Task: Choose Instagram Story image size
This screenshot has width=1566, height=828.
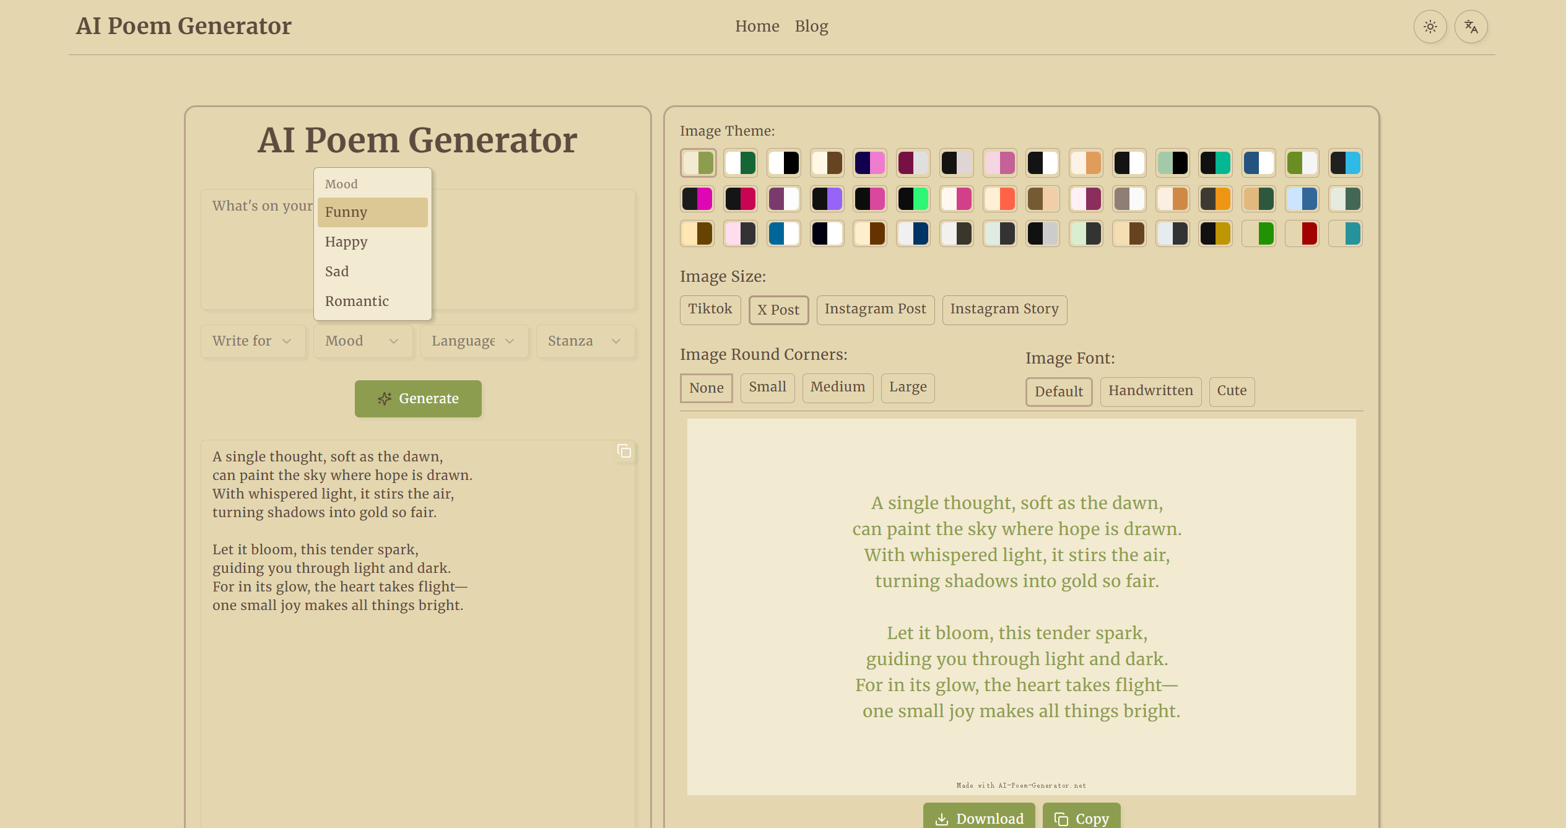Action: [1004, 309]
